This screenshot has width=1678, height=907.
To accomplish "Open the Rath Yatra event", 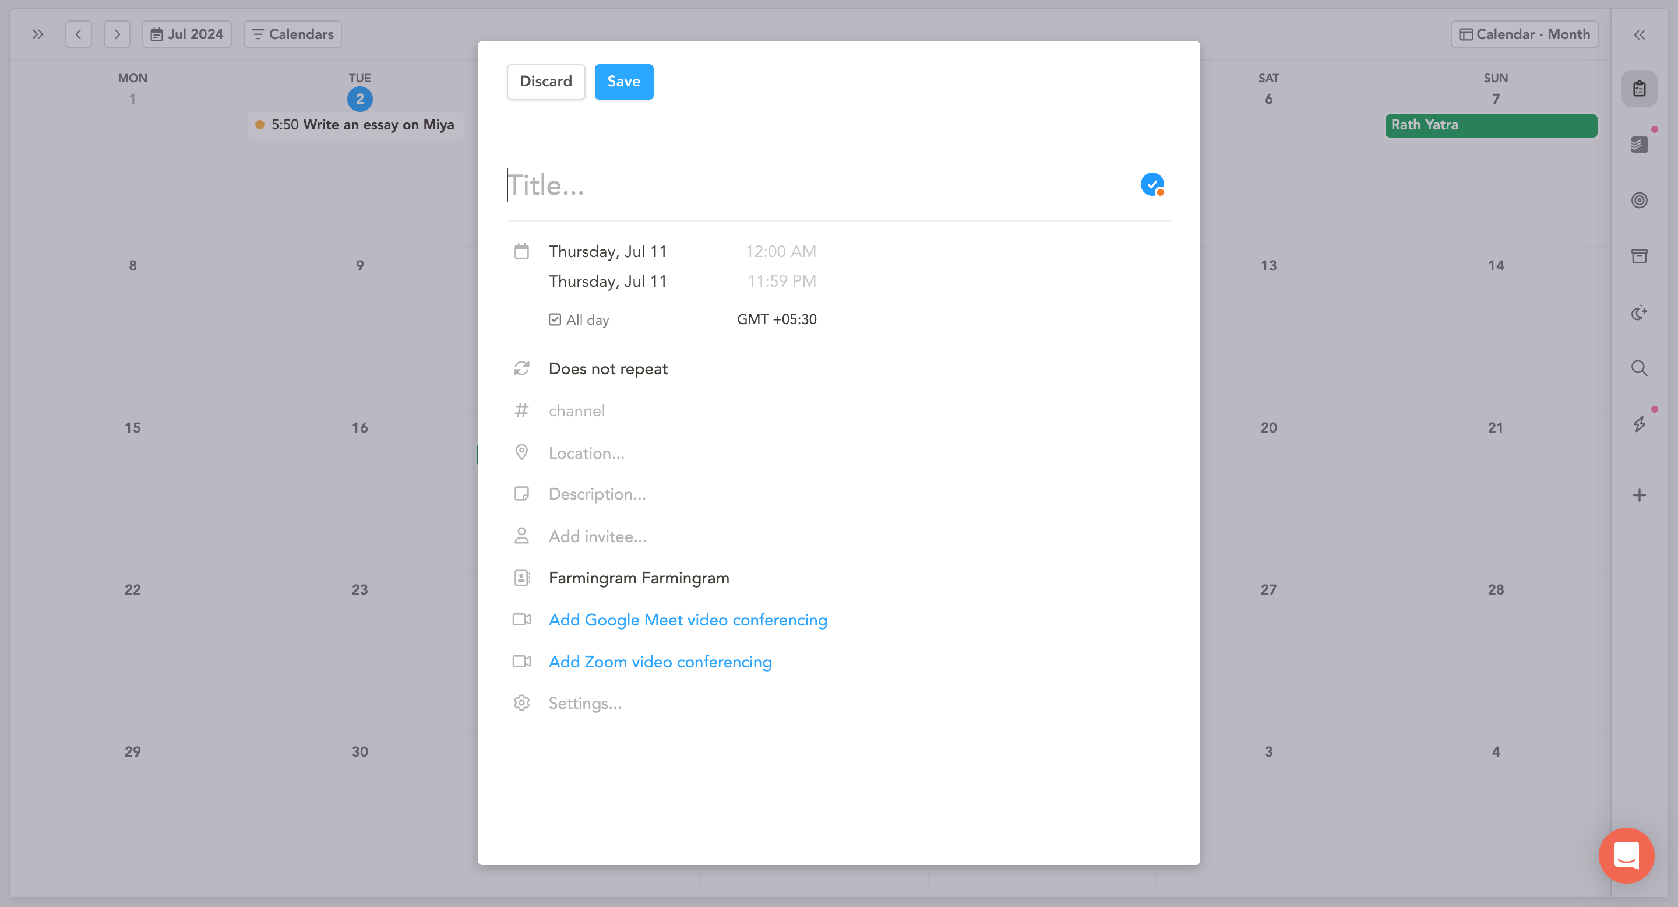I will [1491, 125].
